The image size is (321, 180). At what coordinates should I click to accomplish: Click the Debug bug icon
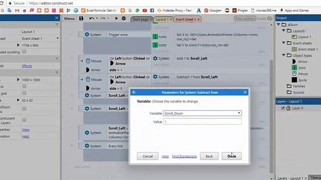click(x=124, y=18)
